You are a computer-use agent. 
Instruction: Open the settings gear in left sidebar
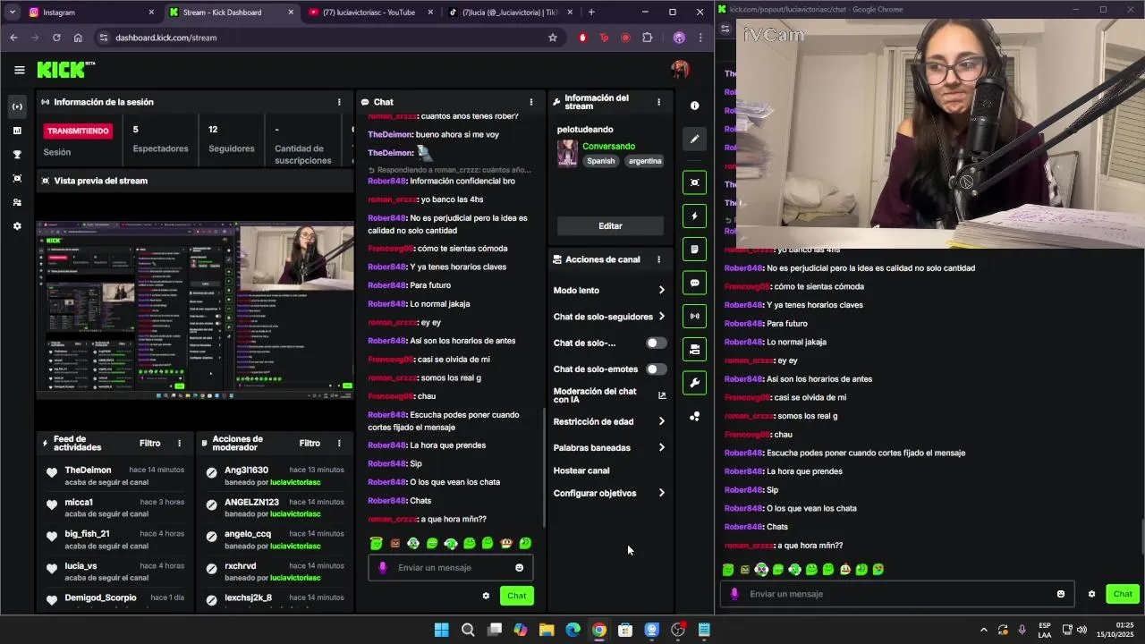coord(17,226)
